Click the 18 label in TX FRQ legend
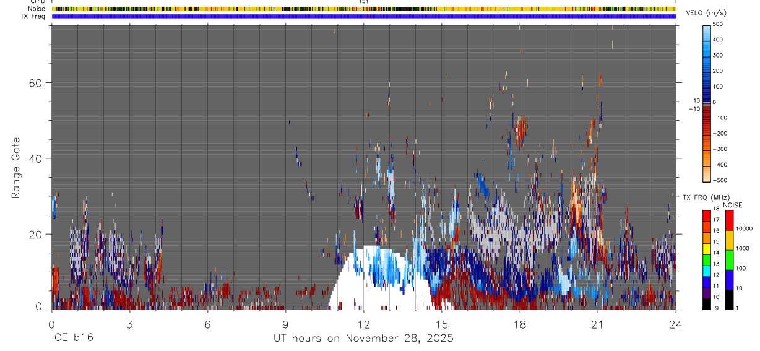 click(717, 209)
